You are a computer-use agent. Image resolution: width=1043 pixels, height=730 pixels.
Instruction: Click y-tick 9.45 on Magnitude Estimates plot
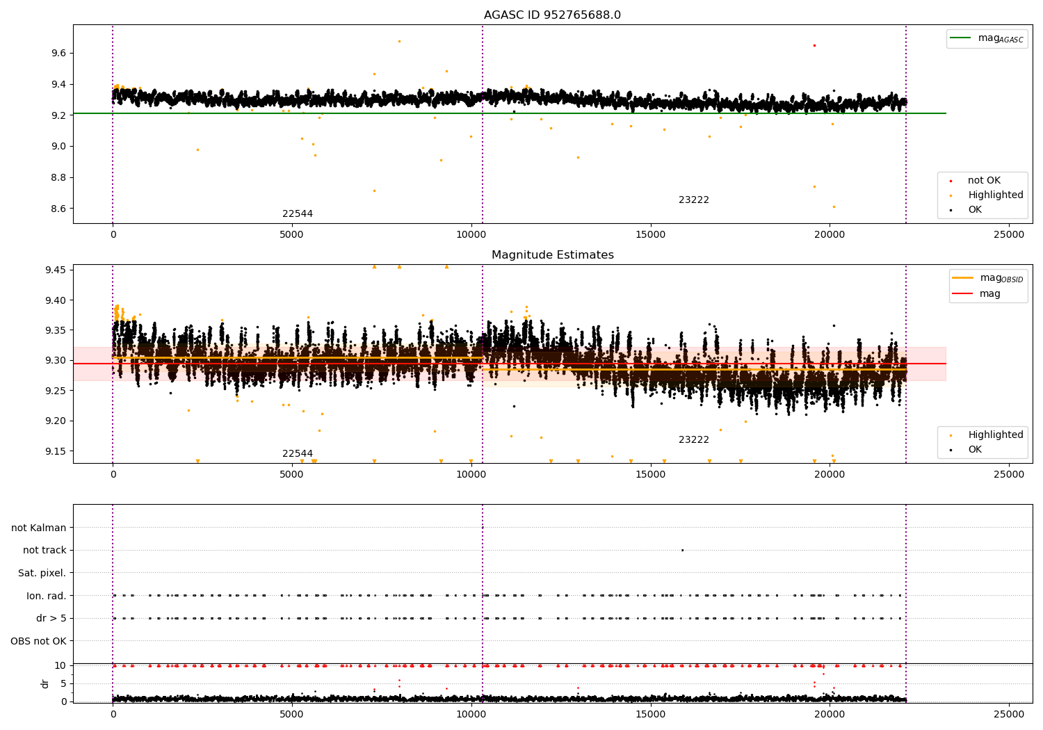pyautogui.click(x=55, y=270)
